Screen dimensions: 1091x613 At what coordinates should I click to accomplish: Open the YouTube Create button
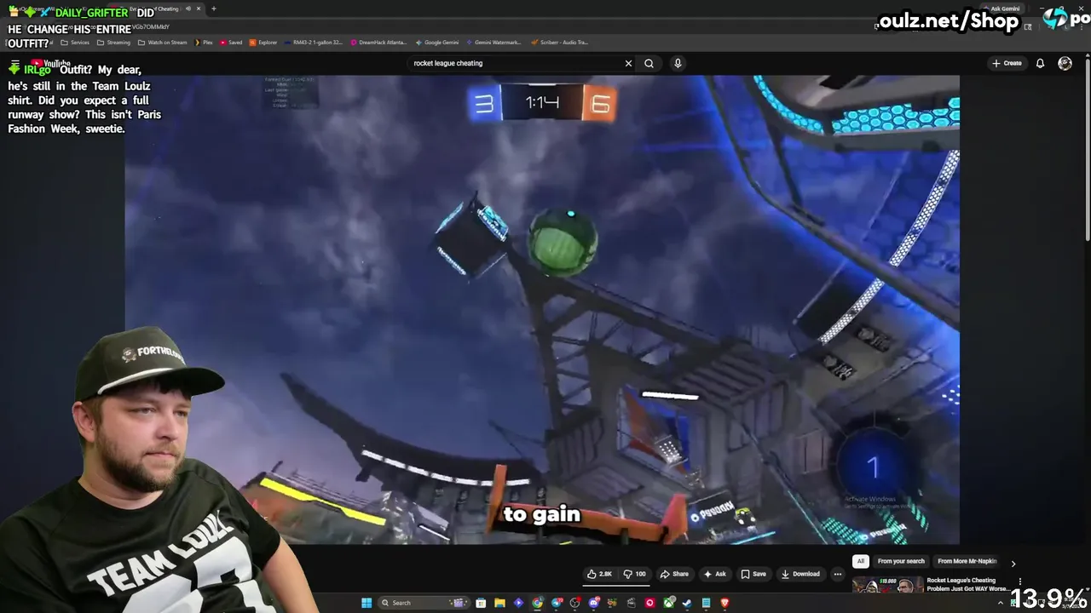(1007, 63)
